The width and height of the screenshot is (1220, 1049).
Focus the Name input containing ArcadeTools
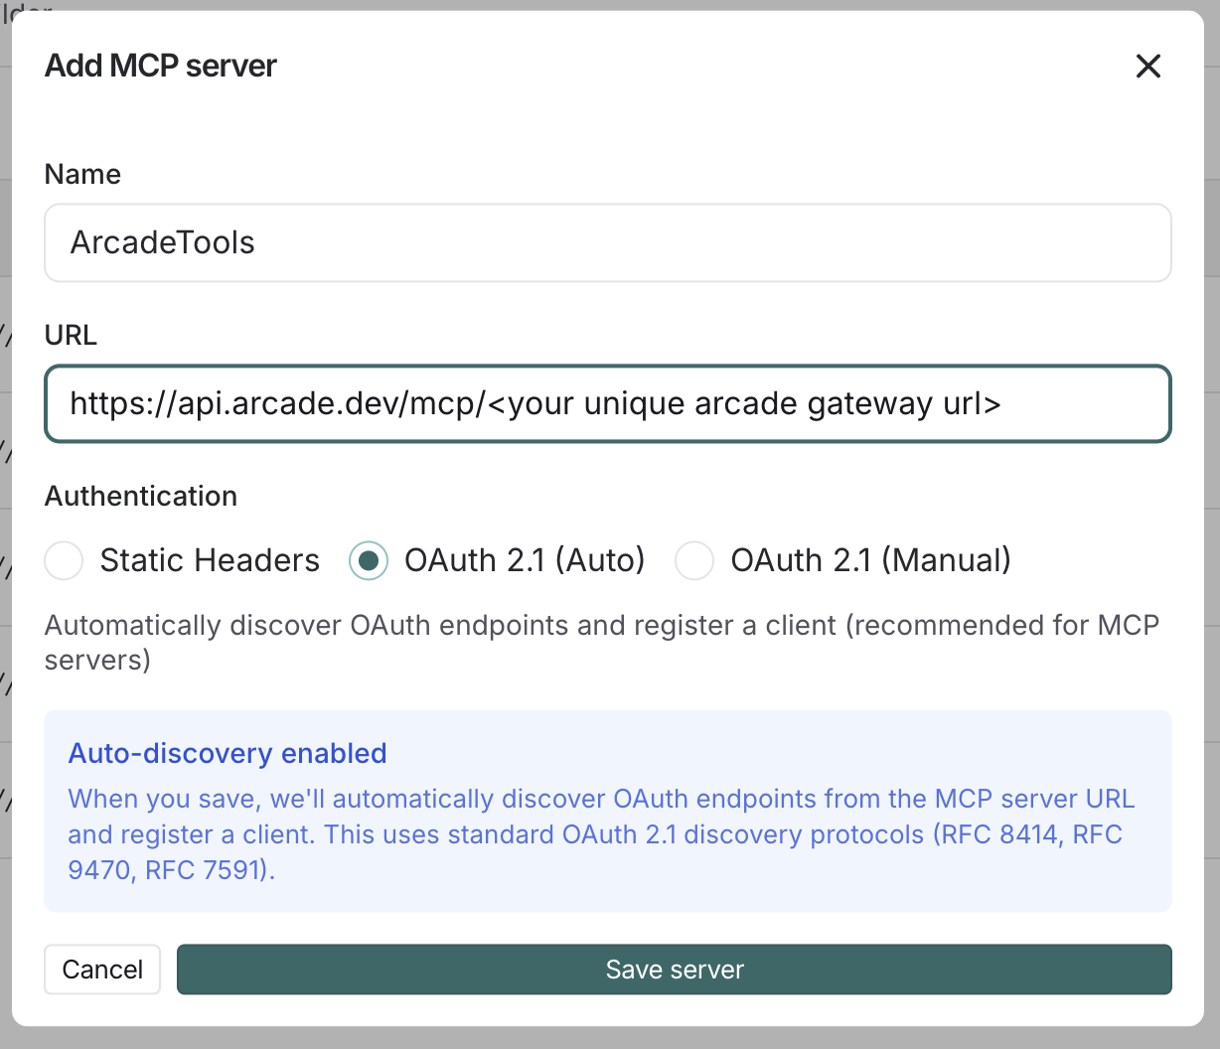click(x=607, y=242)
